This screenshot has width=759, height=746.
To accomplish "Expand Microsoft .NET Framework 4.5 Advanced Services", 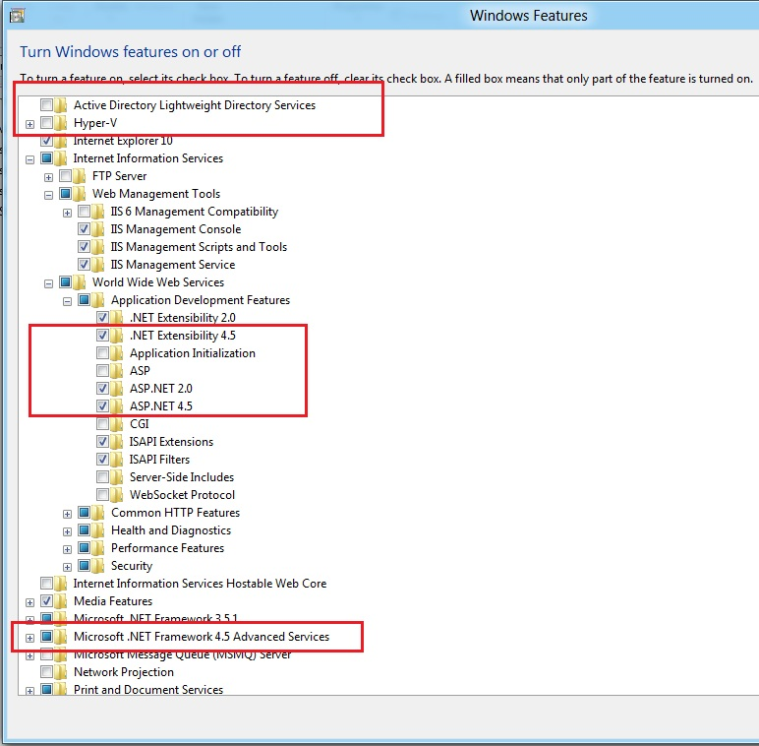I will [x=29, y=638].
